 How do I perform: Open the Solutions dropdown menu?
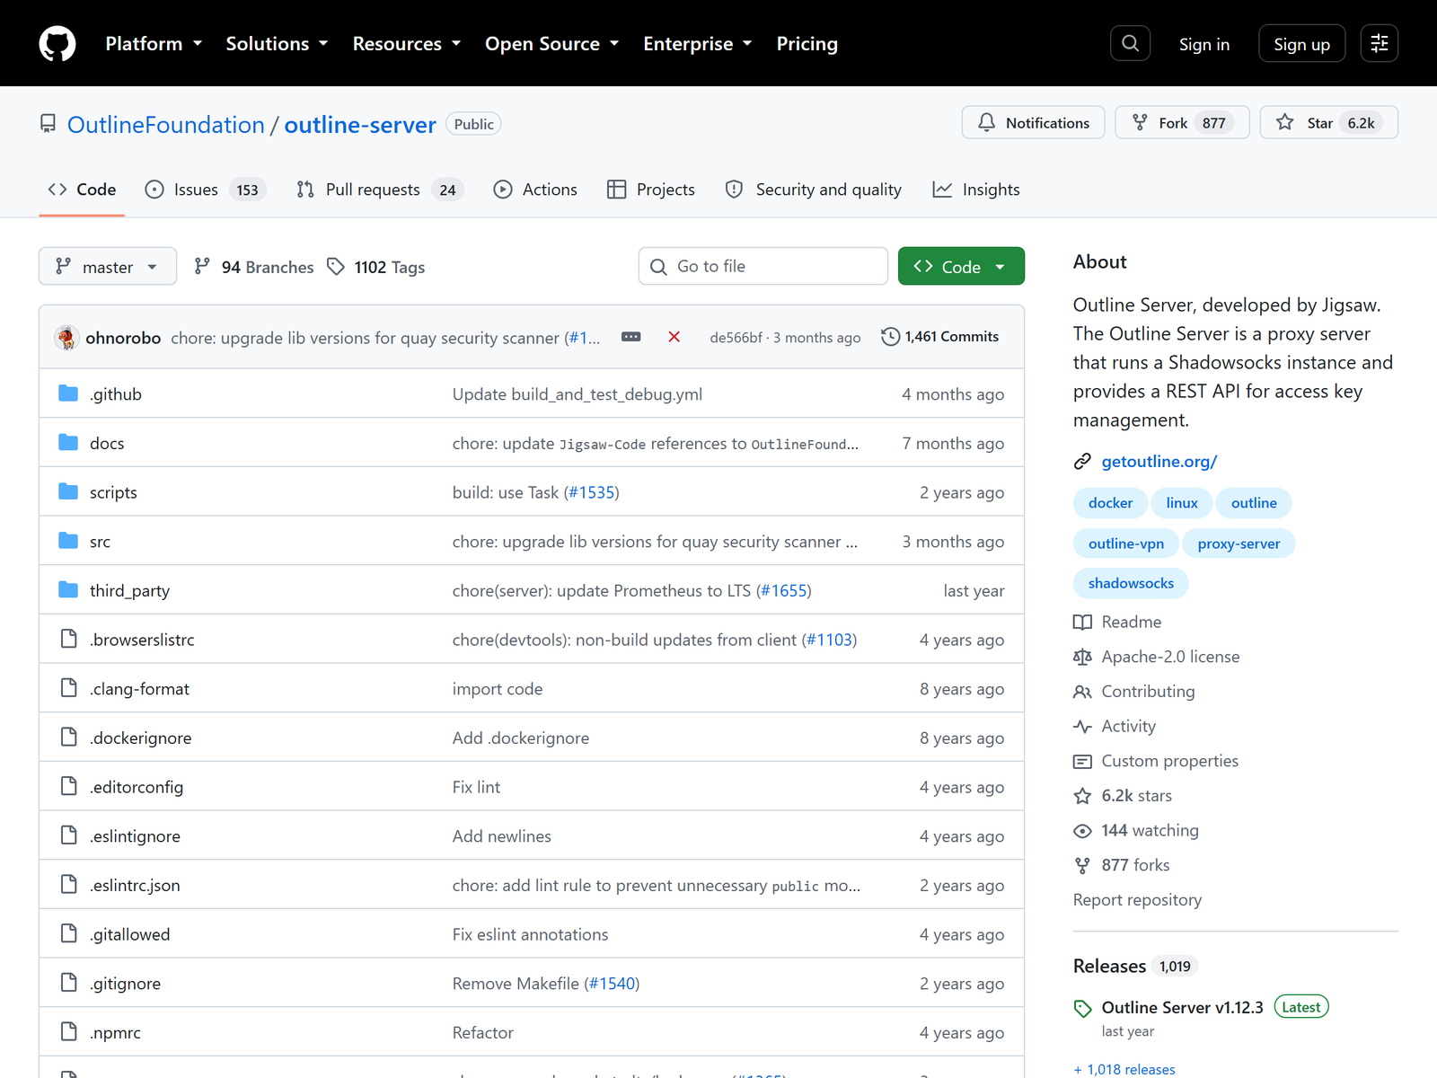coord(277,43)
